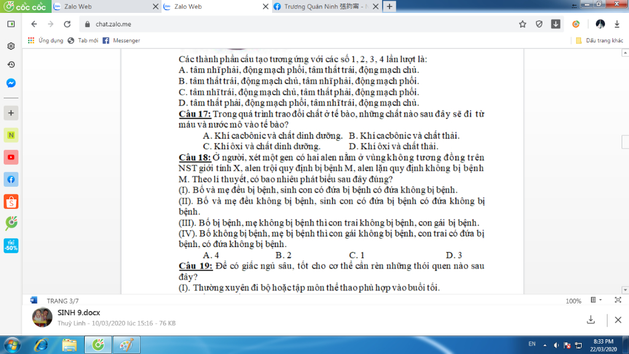Open the Cốc Cốc sidebar shortcut
629x354 pixels.
tap(11, 223)
